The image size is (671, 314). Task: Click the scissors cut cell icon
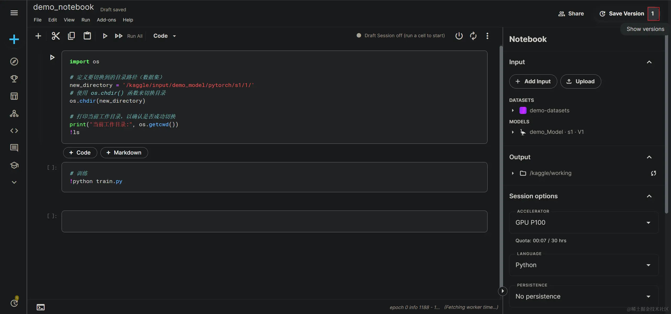click(56, 36)
